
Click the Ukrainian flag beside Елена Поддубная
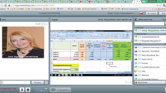(136, 30)
